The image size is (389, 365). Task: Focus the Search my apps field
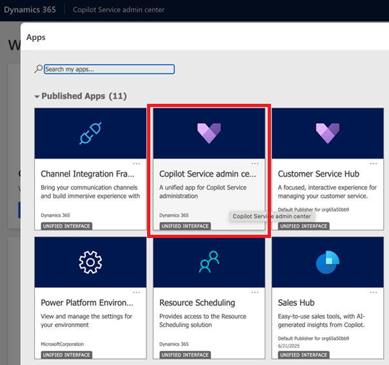[109, 69]
